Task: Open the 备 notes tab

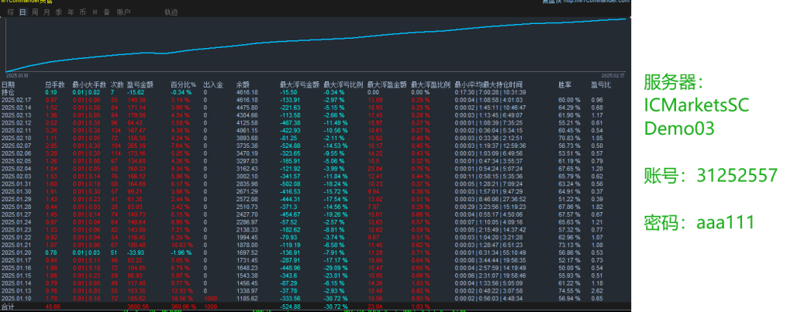Action: pos(106,12)
